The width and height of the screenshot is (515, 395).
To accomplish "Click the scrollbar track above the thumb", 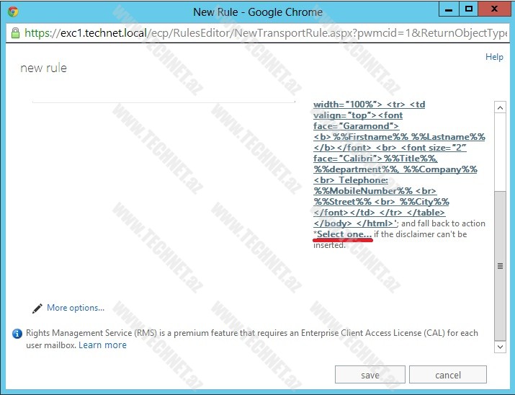I will pos(501,144).
